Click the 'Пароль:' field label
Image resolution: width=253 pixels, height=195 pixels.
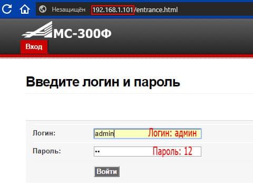(x=47, y=151)
